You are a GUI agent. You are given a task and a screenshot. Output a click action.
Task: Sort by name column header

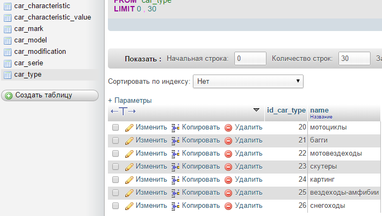319,110
